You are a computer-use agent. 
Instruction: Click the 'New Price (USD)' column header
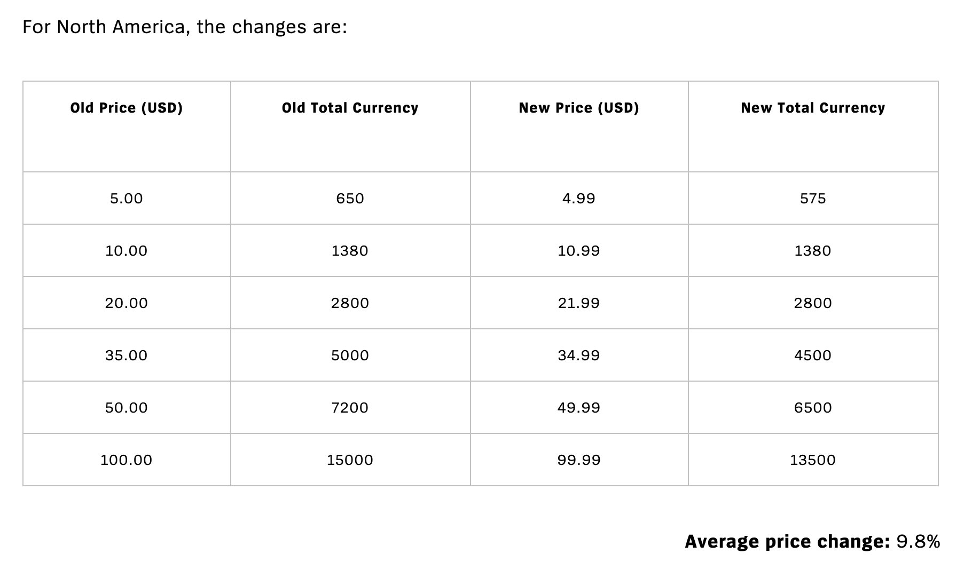(x=579, y=108)
